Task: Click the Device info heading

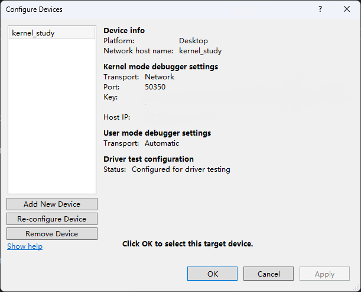Action: (124, 31)
